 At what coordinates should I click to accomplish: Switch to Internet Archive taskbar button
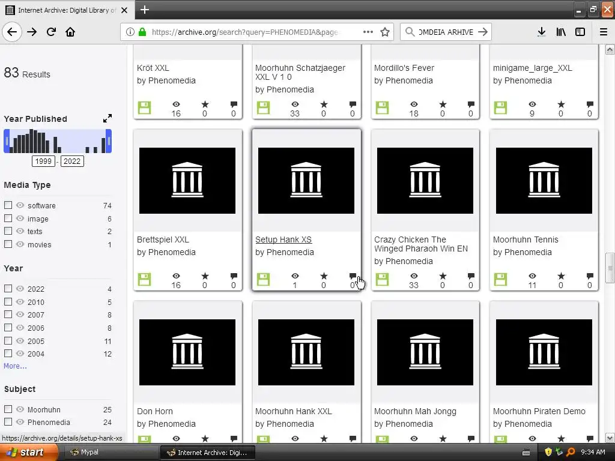[x=208, y=453]
